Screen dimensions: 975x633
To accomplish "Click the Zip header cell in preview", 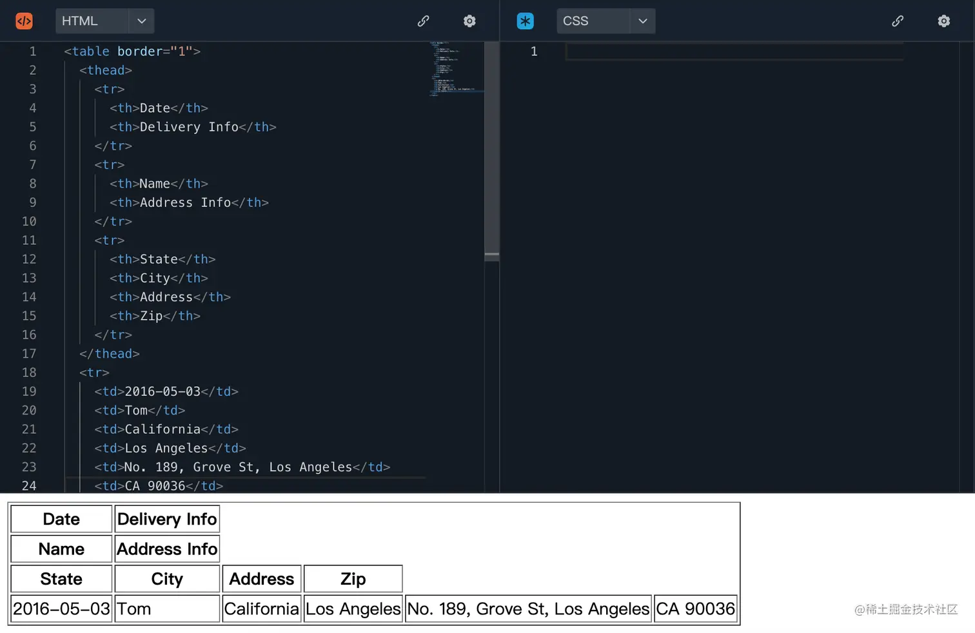I will point(353,579).
